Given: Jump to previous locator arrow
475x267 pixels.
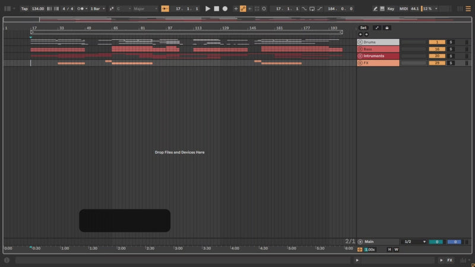Looking at the screenshot, I should pos(360,34).
